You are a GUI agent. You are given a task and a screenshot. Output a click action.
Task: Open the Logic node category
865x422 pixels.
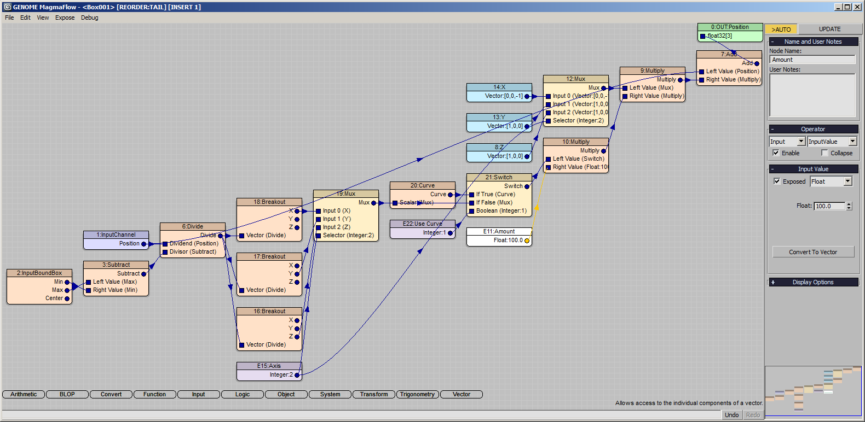pyautogui.click(x=243, y=394)
